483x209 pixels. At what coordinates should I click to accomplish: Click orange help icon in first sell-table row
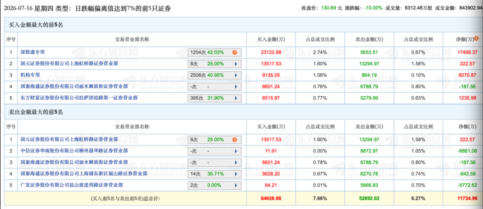(x=235, y=140)
